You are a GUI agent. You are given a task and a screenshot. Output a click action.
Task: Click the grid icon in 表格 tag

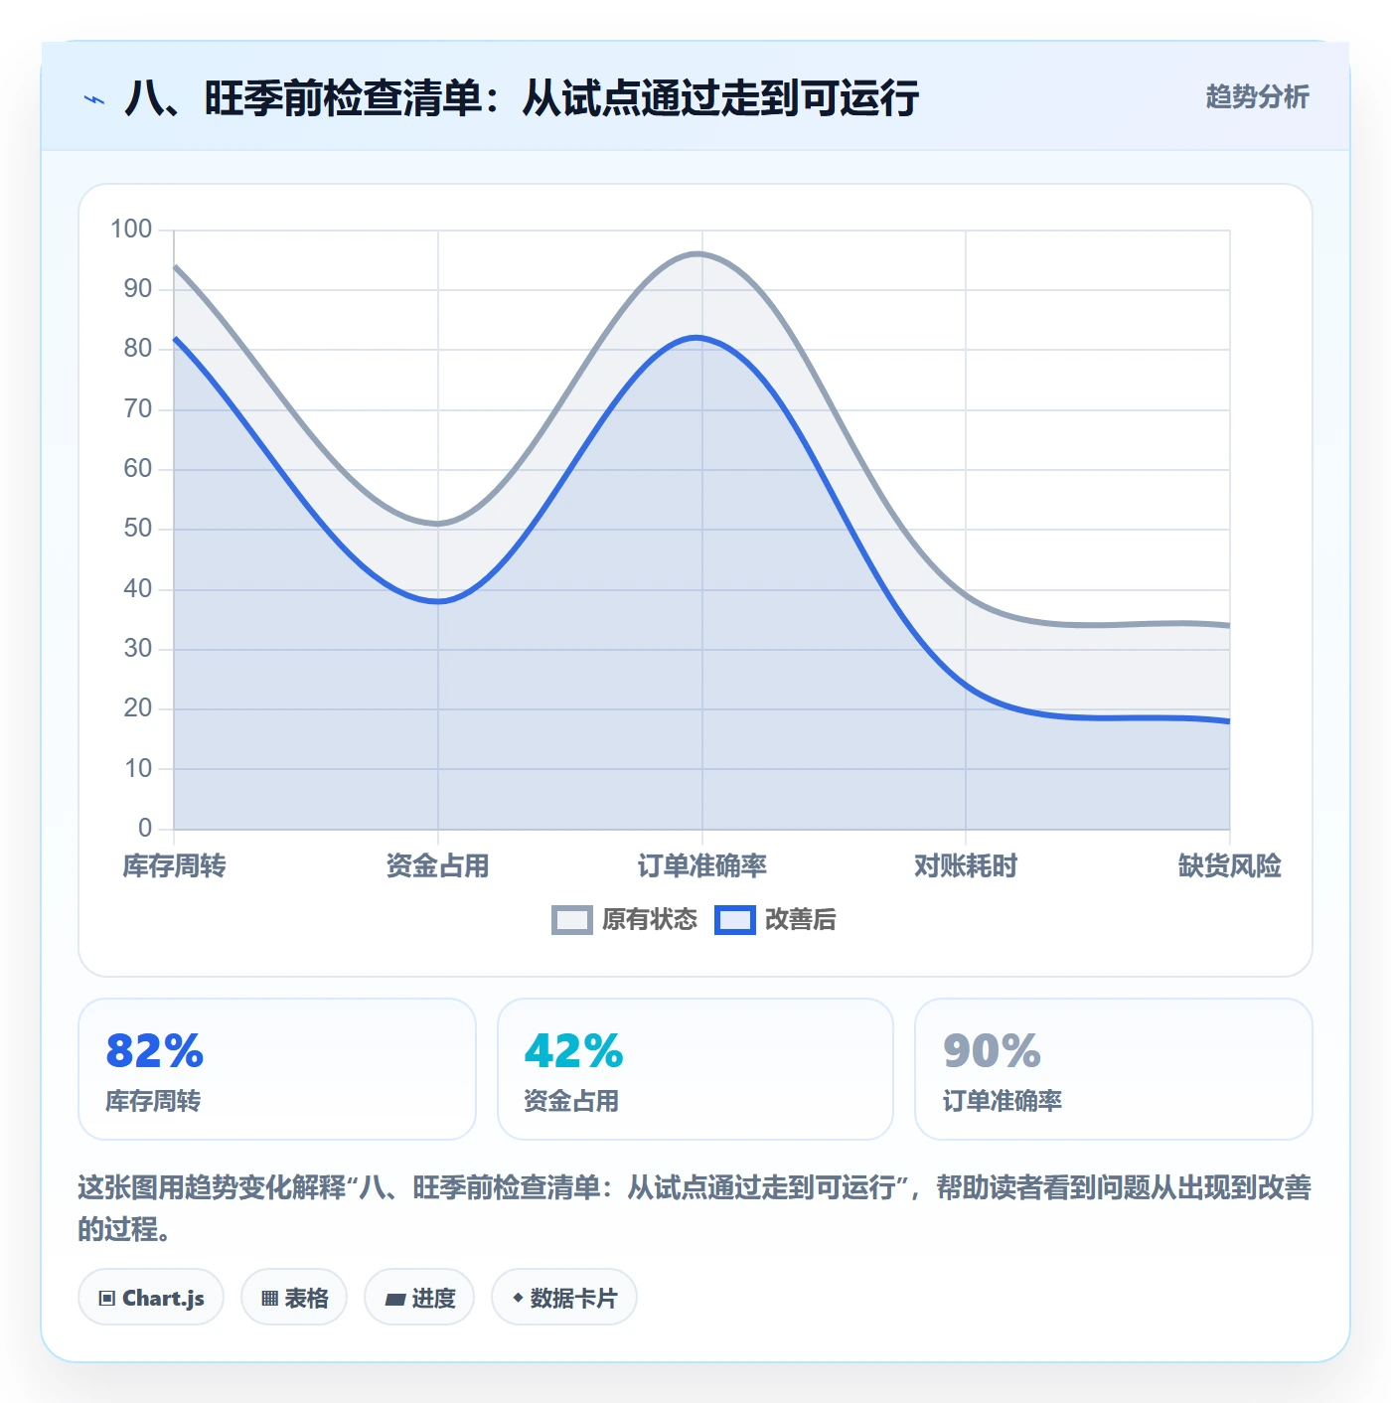[x=269, y=1298]
